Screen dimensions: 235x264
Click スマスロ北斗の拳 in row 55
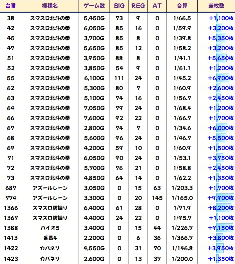coord(50,78)
